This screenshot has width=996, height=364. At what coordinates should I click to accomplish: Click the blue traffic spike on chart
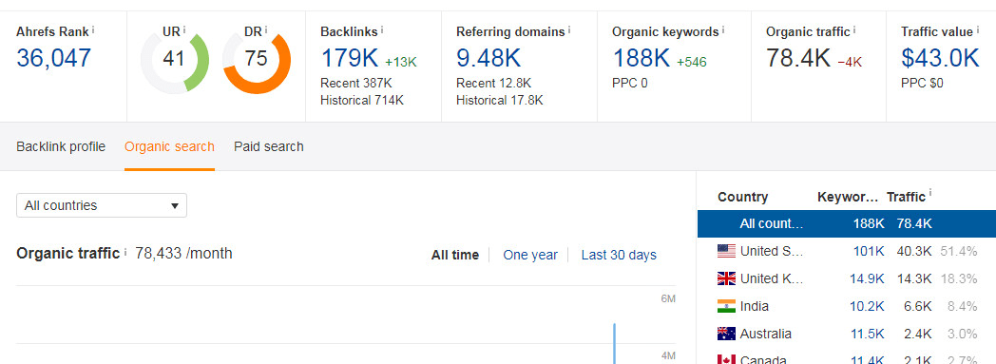614,344
